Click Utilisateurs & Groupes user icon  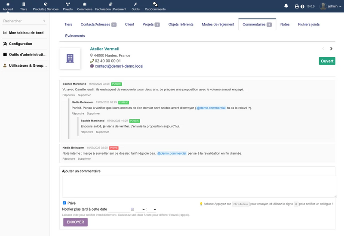[5, 65]
